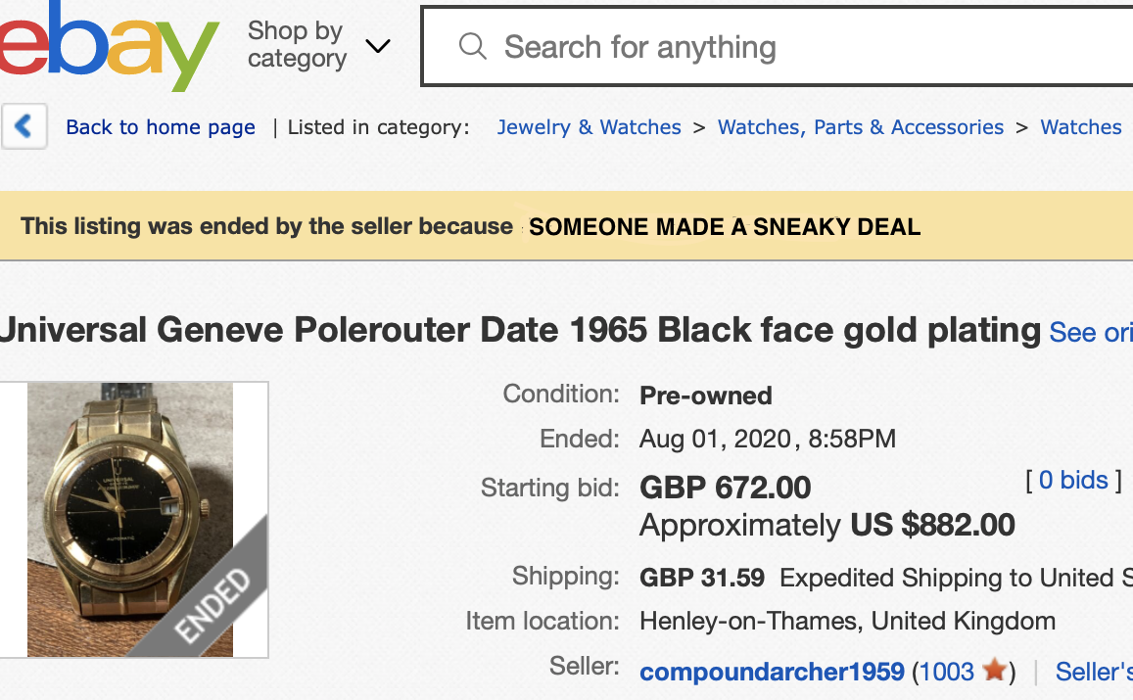Go back to home page link
Image resolution: width=1133 pixels, height=700 pixels.
[x=160, y=127]
